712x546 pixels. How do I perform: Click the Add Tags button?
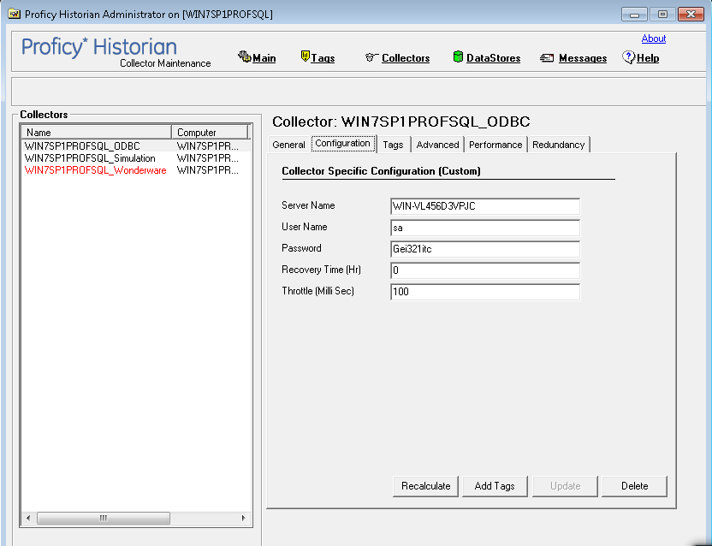pos(495,486)
